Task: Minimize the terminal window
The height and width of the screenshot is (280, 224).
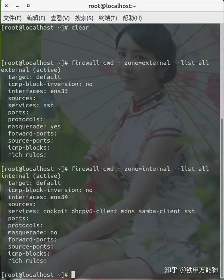Action: click(x=17, y=6)
